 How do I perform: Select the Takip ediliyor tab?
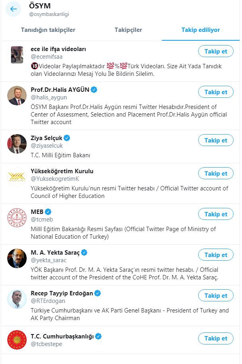pyautogui.click(x=201, y=30)
